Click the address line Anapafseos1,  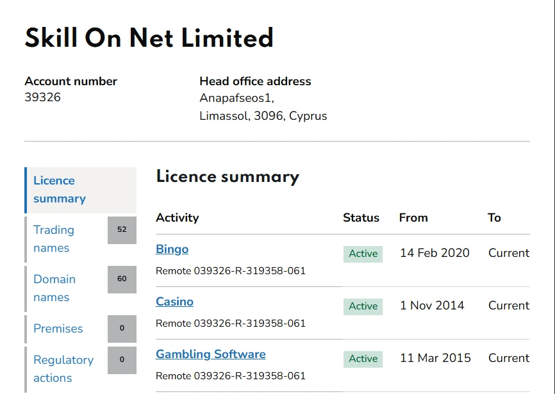click(x=236, y=98)
